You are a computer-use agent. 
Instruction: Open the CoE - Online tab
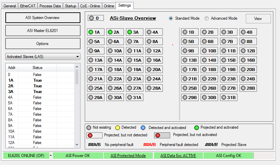coord(90,6)
